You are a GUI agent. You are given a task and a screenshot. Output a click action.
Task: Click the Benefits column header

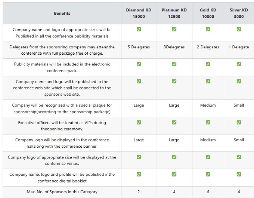click(x=62, y=13)
